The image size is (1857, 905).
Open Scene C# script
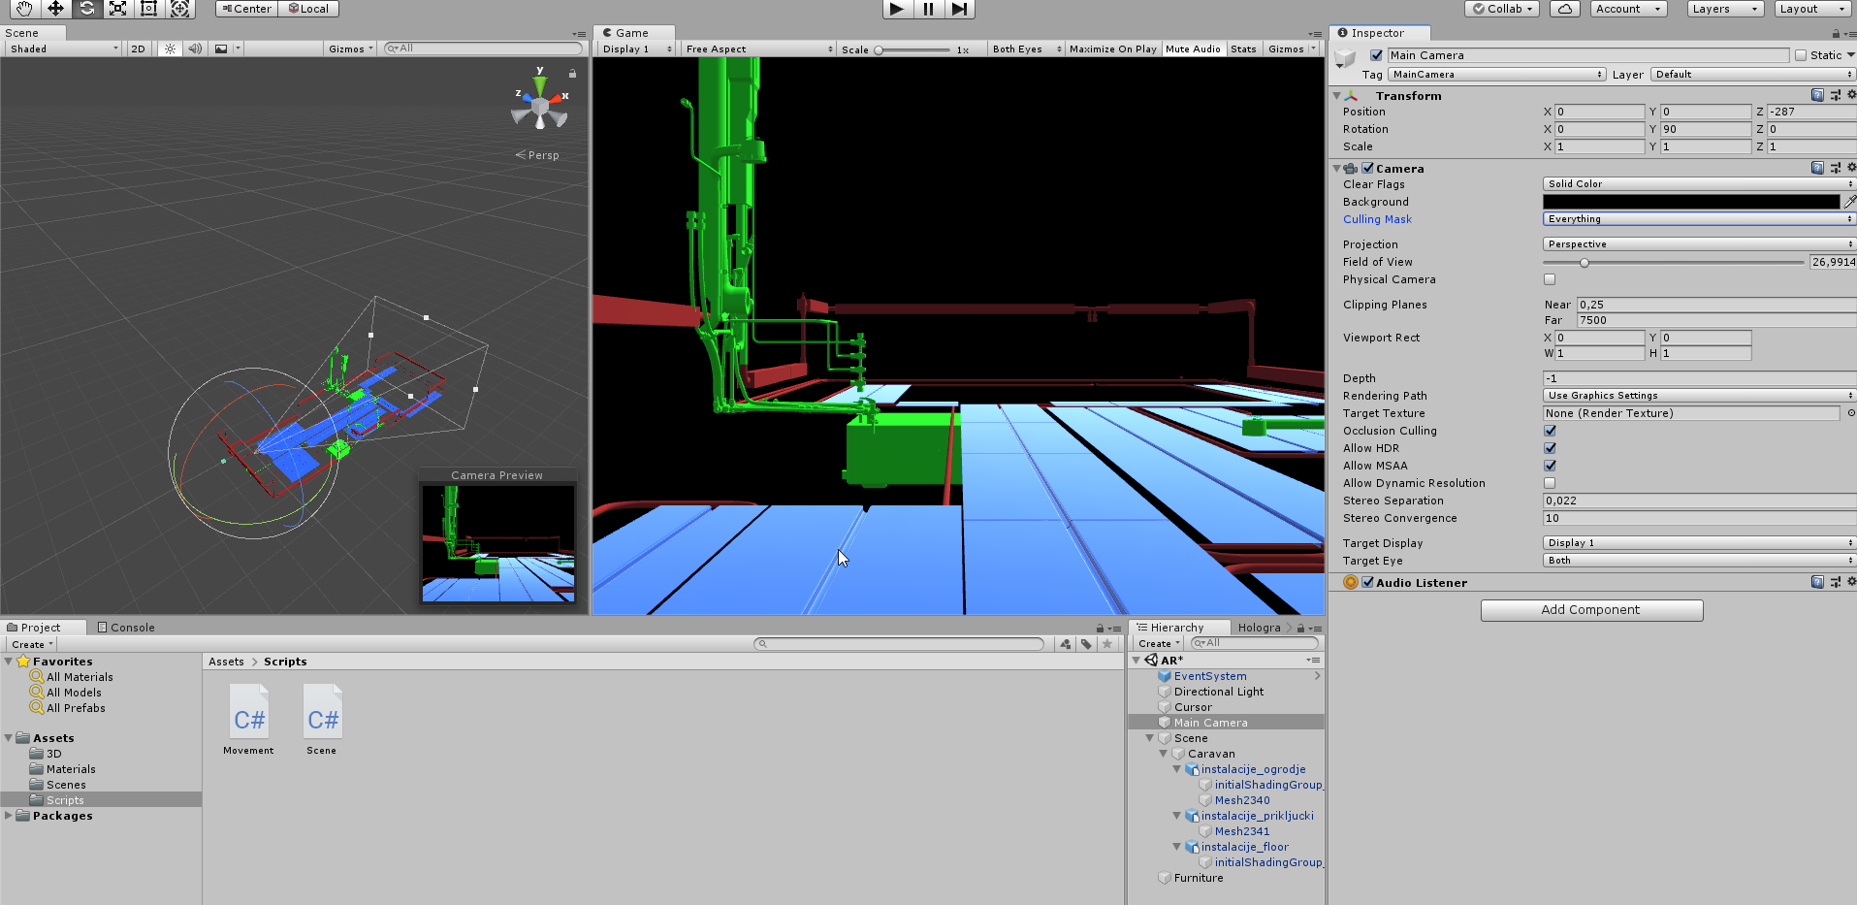(x=322, y=720)
